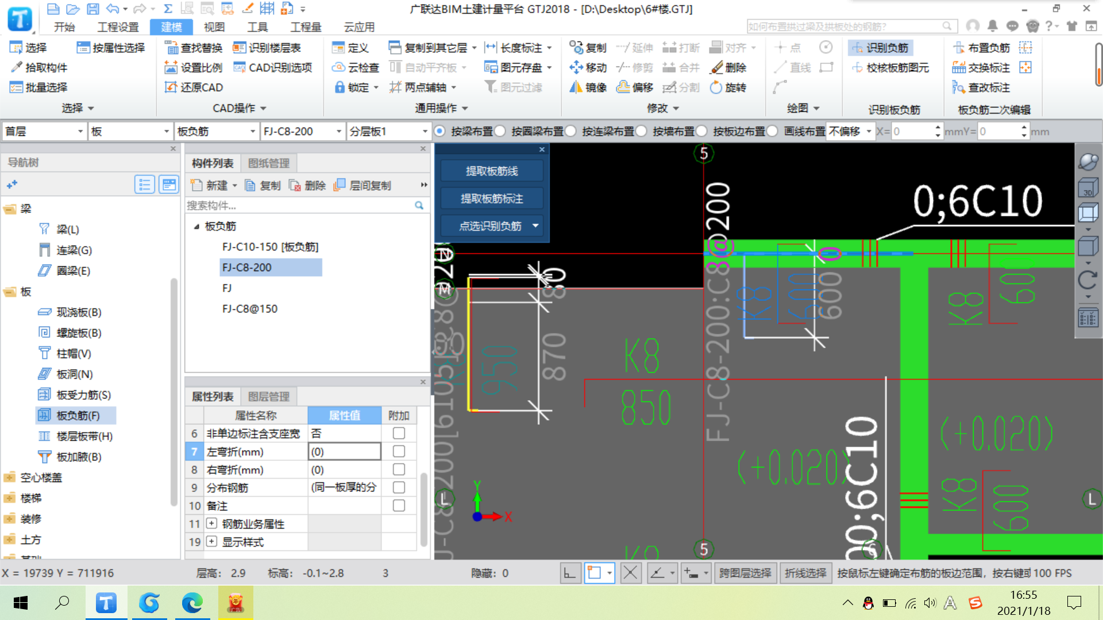Select the 旋转 rotate tool

[728, 87]
